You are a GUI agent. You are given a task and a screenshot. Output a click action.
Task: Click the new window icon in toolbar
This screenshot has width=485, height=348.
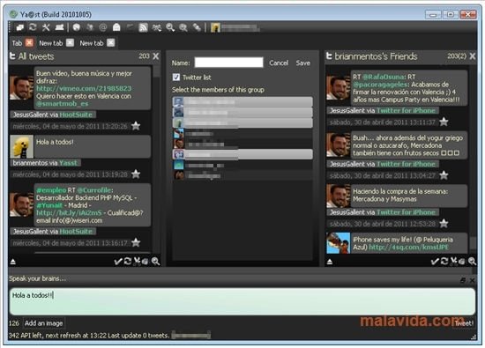click(19, 28)
